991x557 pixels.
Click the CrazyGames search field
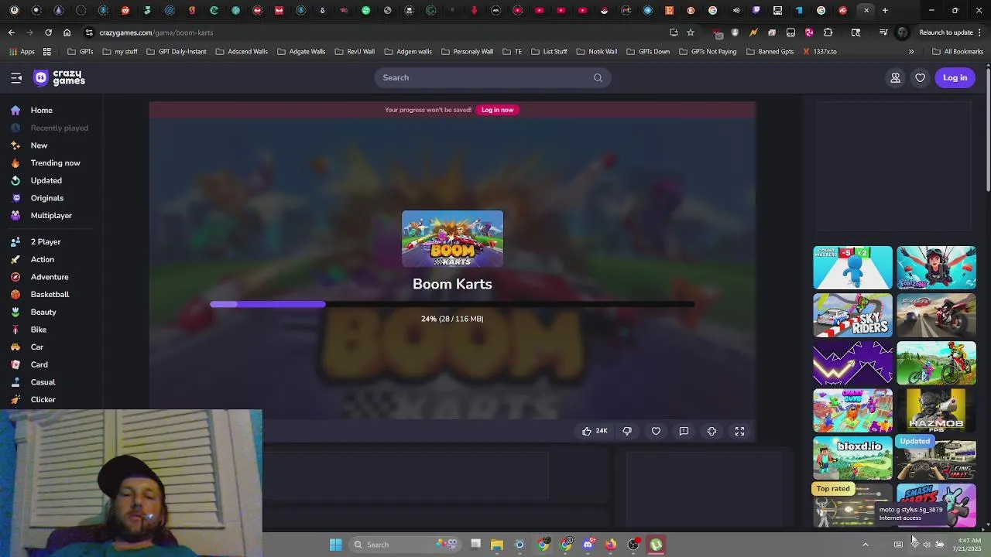(492, 77)
